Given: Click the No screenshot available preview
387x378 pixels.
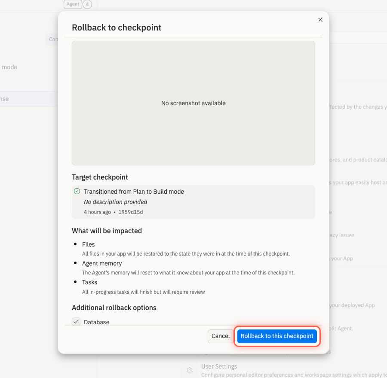Looking at the screenshot, I should point(193,103).
